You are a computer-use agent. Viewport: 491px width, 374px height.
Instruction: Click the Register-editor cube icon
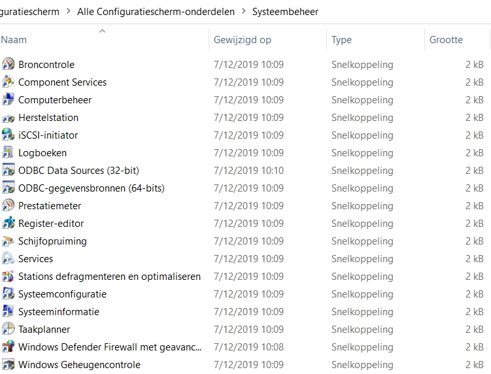point(8,223)
